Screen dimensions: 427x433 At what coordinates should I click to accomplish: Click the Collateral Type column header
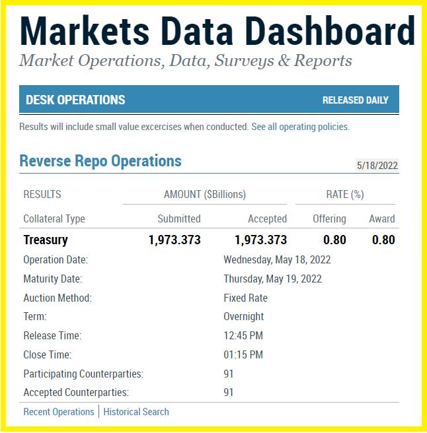pos(54,218)
